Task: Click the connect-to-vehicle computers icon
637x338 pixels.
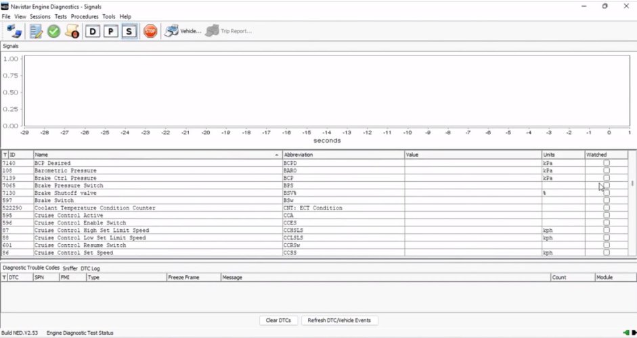Action: tap(14, 31)
